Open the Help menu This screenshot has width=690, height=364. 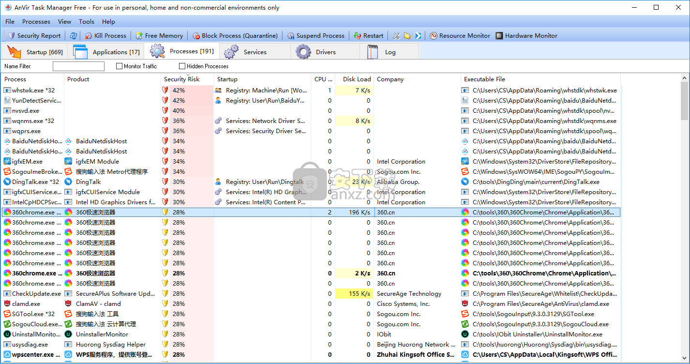tap(108, 21)
